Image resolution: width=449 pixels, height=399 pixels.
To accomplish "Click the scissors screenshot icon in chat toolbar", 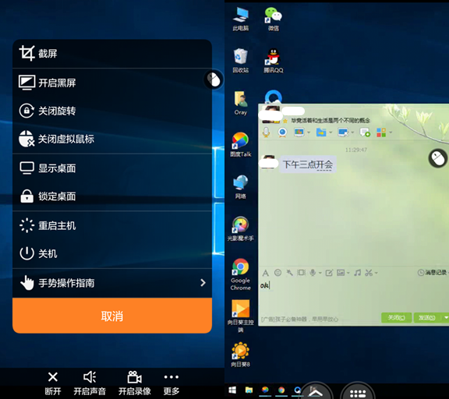I will coord(369,273).
